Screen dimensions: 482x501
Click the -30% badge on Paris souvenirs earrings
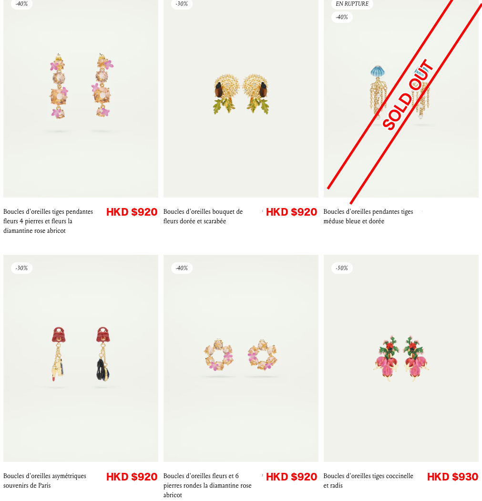(22, 268)
